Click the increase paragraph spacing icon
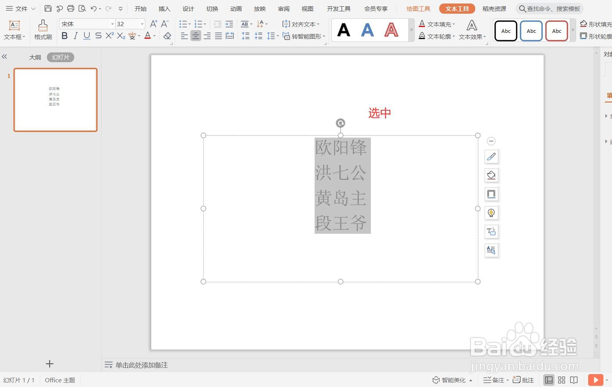The image size is (612, 387). [x=245, y=36]
